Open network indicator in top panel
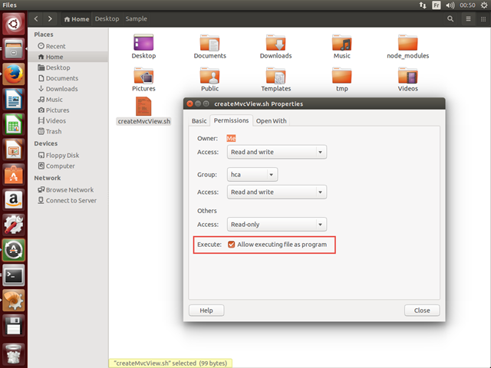This screenshot has width=491, height=368. pos(423,5)
